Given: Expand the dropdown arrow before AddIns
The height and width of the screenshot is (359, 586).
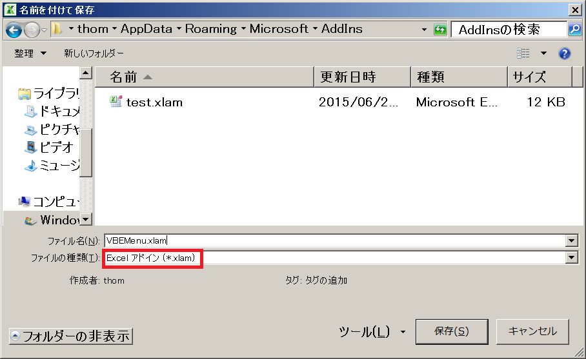Looking at the screenshot, I should click(315, 29).
